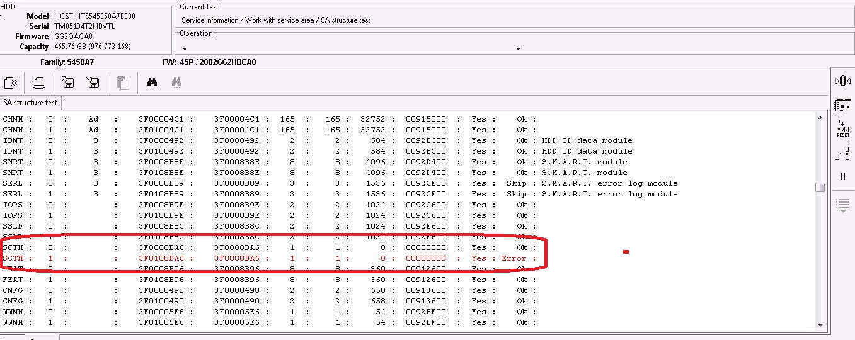Click the circuit board icon in sidebar
Image resolution: width=855 pixels, height=340 pixels.
(843, 105)
